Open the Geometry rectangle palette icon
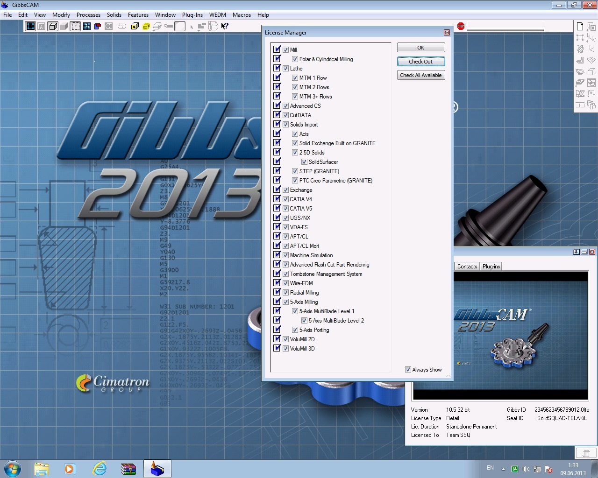This screenshot has height=478, width=598. (x=580, y=38)
